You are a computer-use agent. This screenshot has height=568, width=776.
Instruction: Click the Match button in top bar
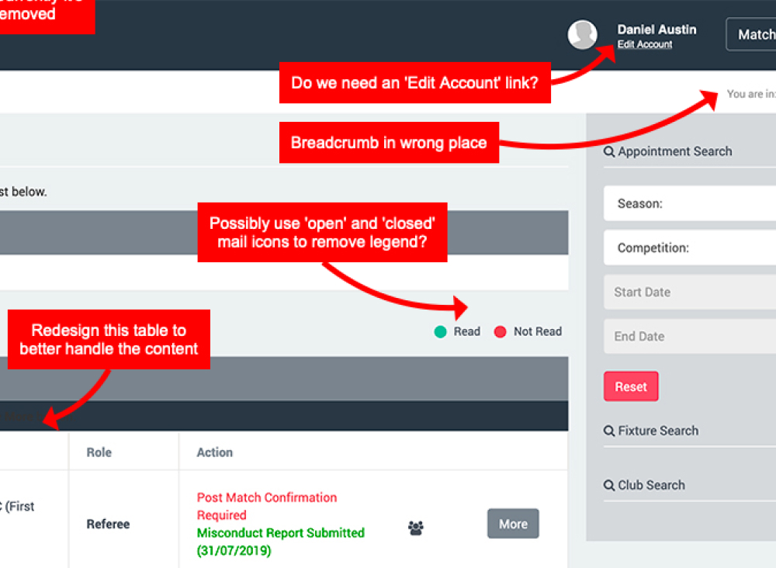(753, 35)
